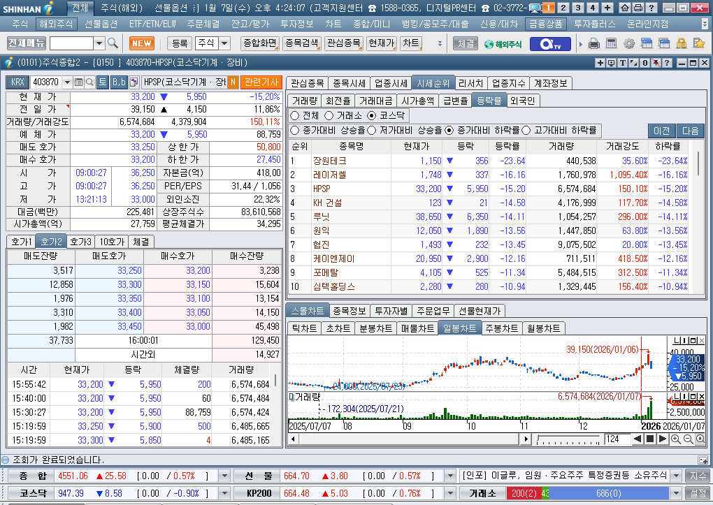Click the 이전 previous page button
This screenshot has height=505, width=713.
tap(661, 131)
